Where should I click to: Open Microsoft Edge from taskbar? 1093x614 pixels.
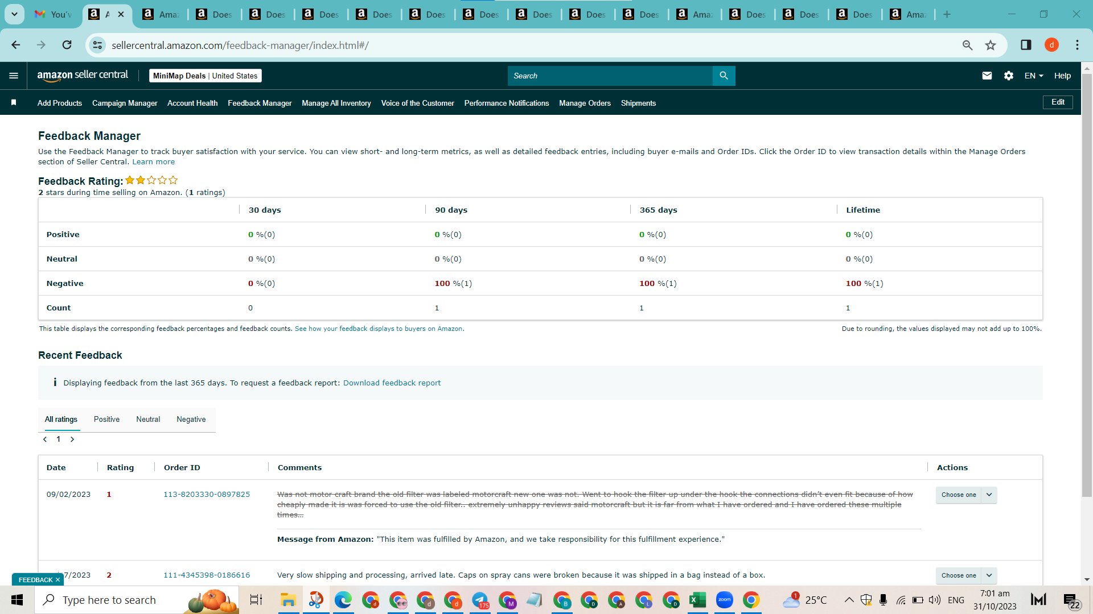click(343, 600)
